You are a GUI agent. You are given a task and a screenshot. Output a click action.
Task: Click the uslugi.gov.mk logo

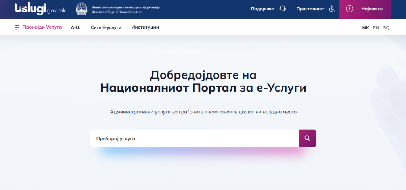(40, 9)
